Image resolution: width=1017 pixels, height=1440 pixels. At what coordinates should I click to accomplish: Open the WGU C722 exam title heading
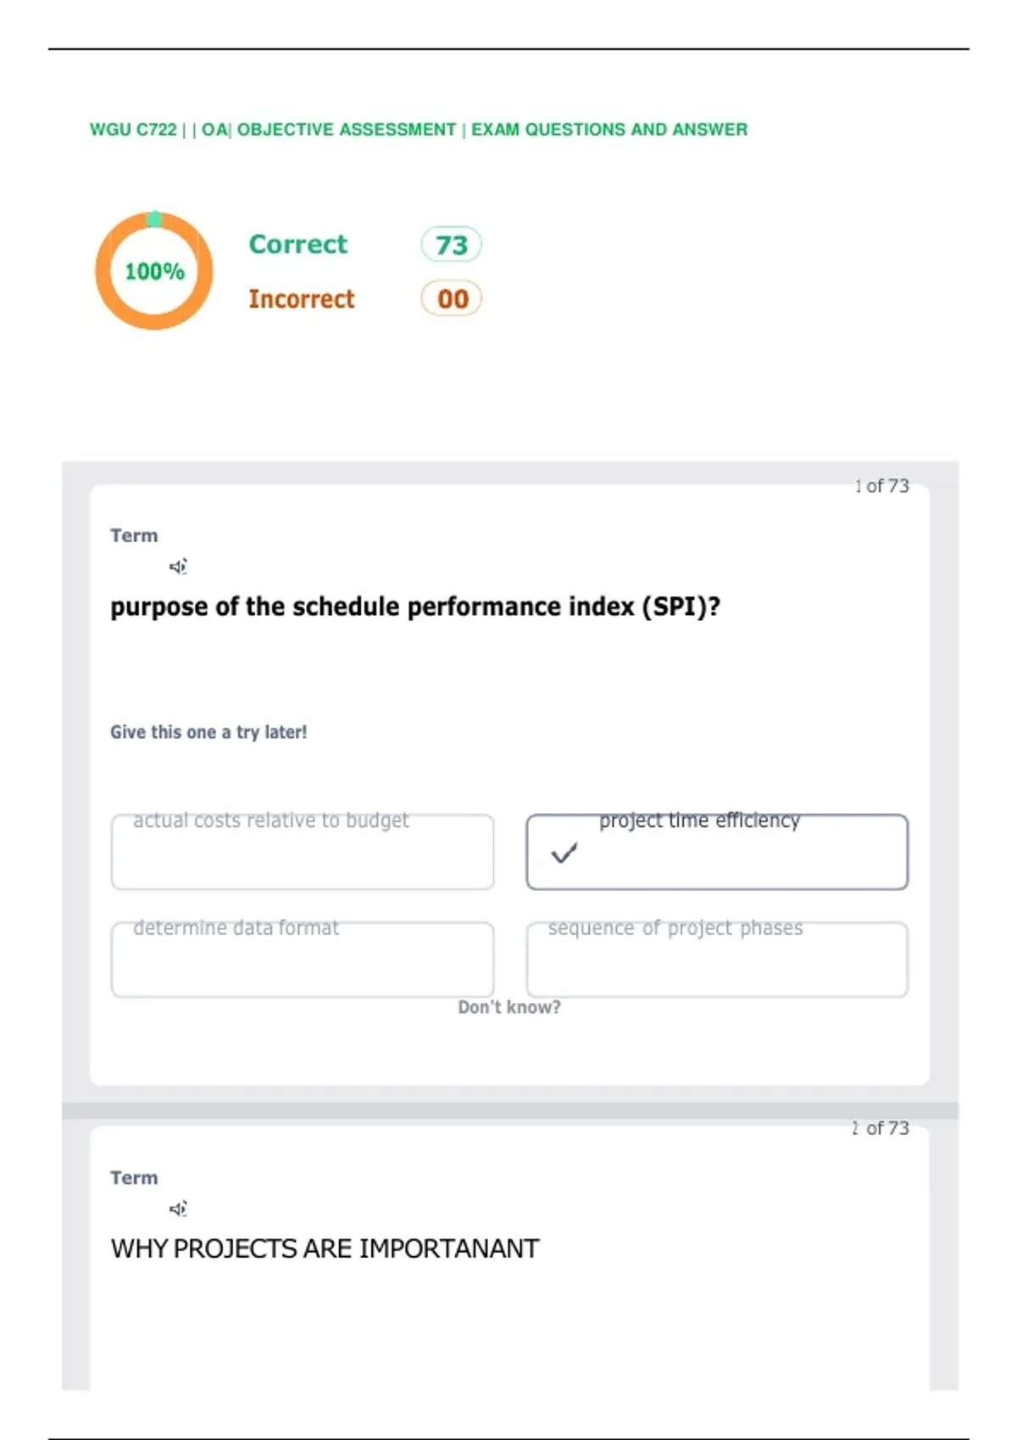[x=419, y=130]
